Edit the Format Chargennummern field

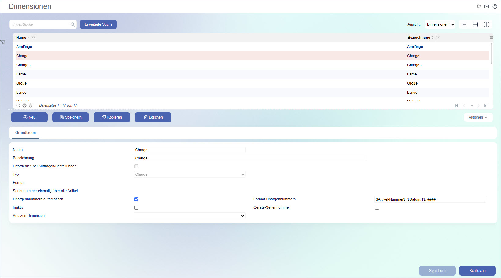point(430,199)
